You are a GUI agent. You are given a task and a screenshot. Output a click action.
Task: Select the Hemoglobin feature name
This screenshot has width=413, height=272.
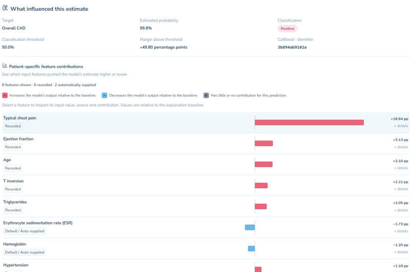point(15,244)
